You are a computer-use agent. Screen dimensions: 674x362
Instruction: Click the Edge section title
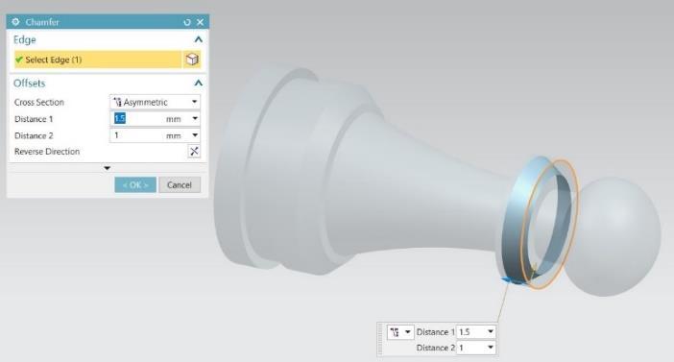click(25, 40)
